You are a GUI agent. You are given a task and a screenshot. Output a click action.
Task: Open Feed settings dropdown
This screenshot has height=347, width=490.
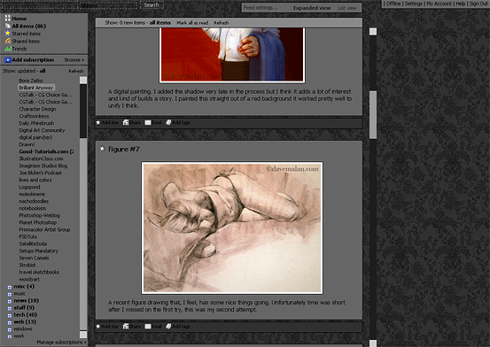(x=261, y=8)
